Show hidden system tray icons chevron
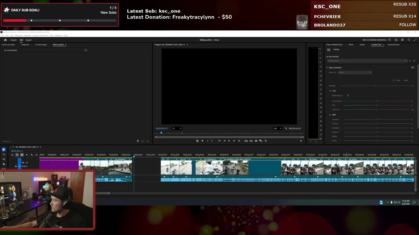The image size is (419, 235). pos(388,202)
